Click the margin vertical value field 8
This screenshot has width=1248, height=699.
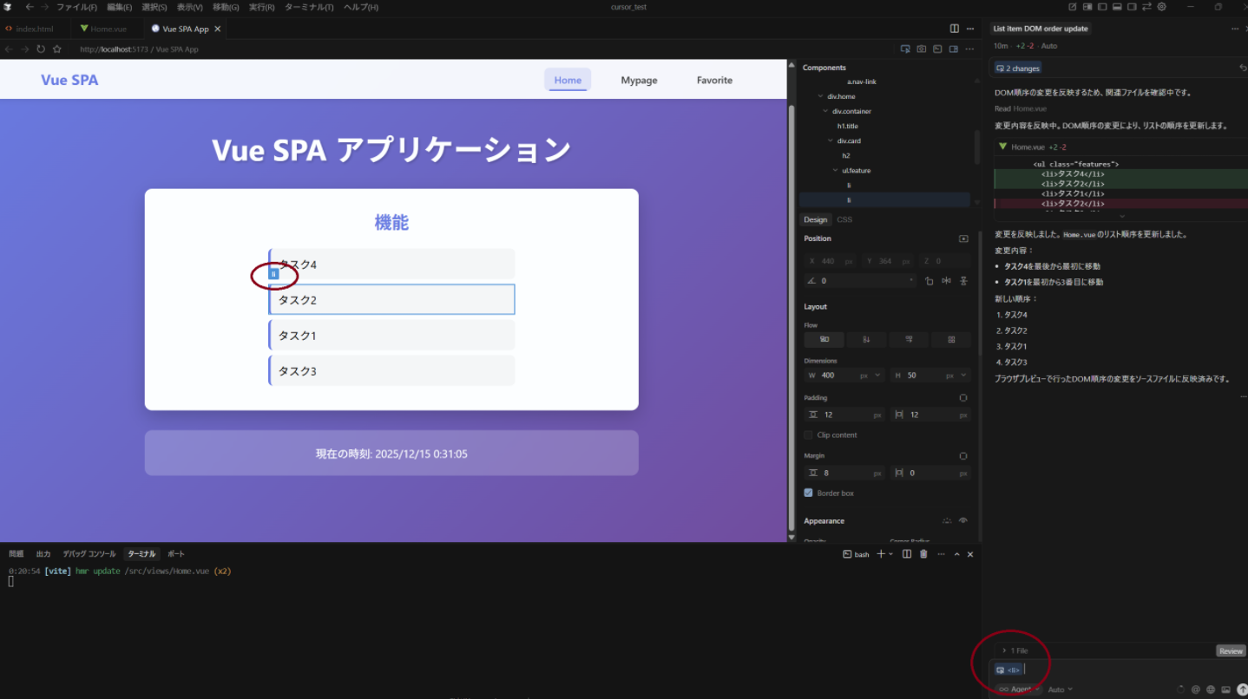(x=843, y=473)
